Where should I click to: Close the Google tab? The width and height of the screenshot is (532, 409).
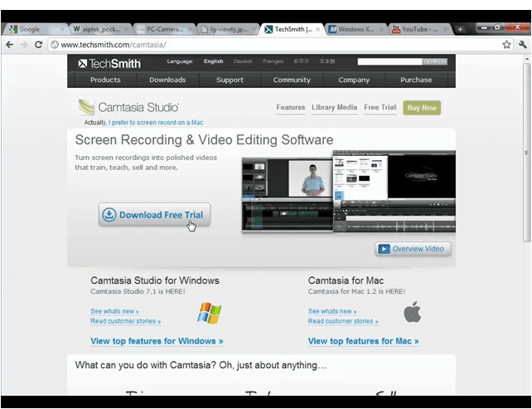tap(62, 30)
